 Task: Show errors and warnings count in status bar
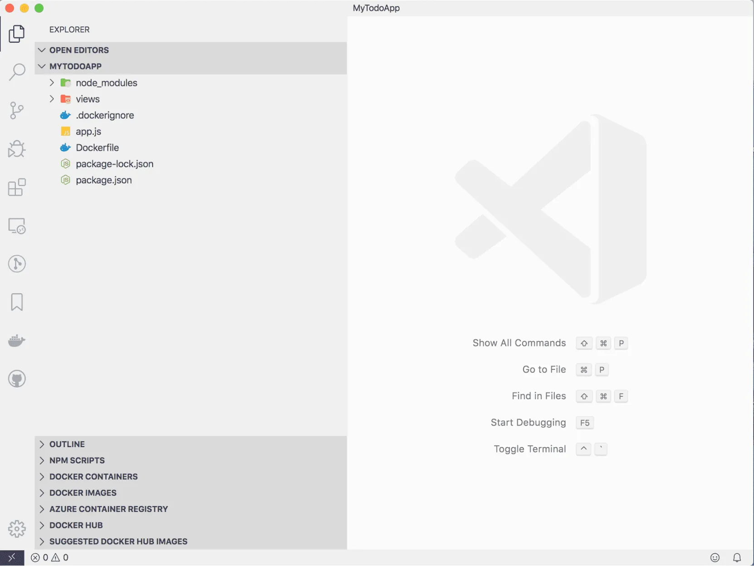tap(50, 557)
